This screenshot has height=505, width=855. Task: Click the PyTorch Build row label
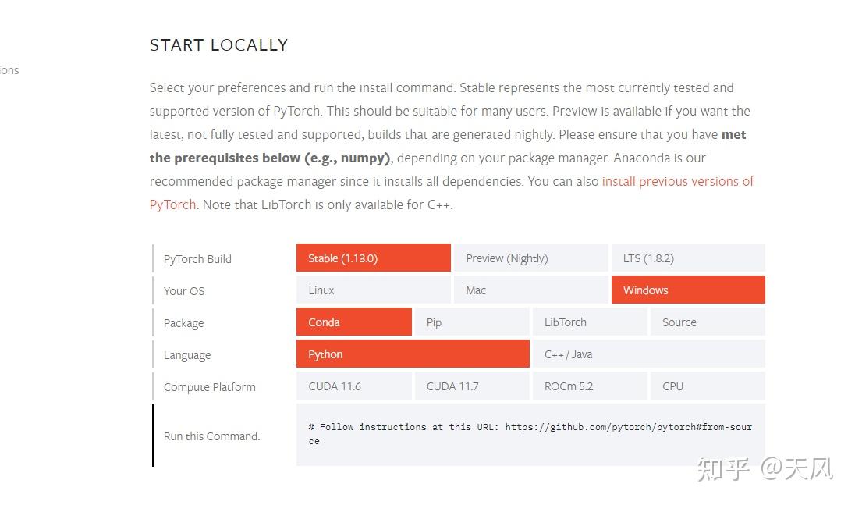[197, 259]
